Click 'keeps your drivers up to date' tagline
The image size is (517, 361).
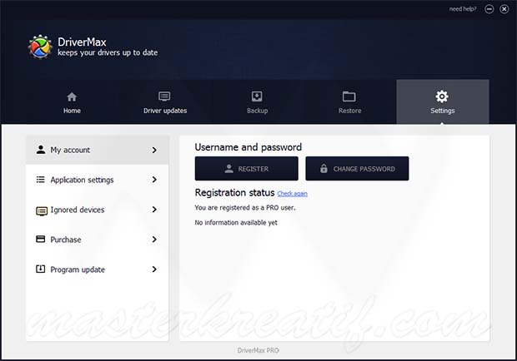coord(108,52)
